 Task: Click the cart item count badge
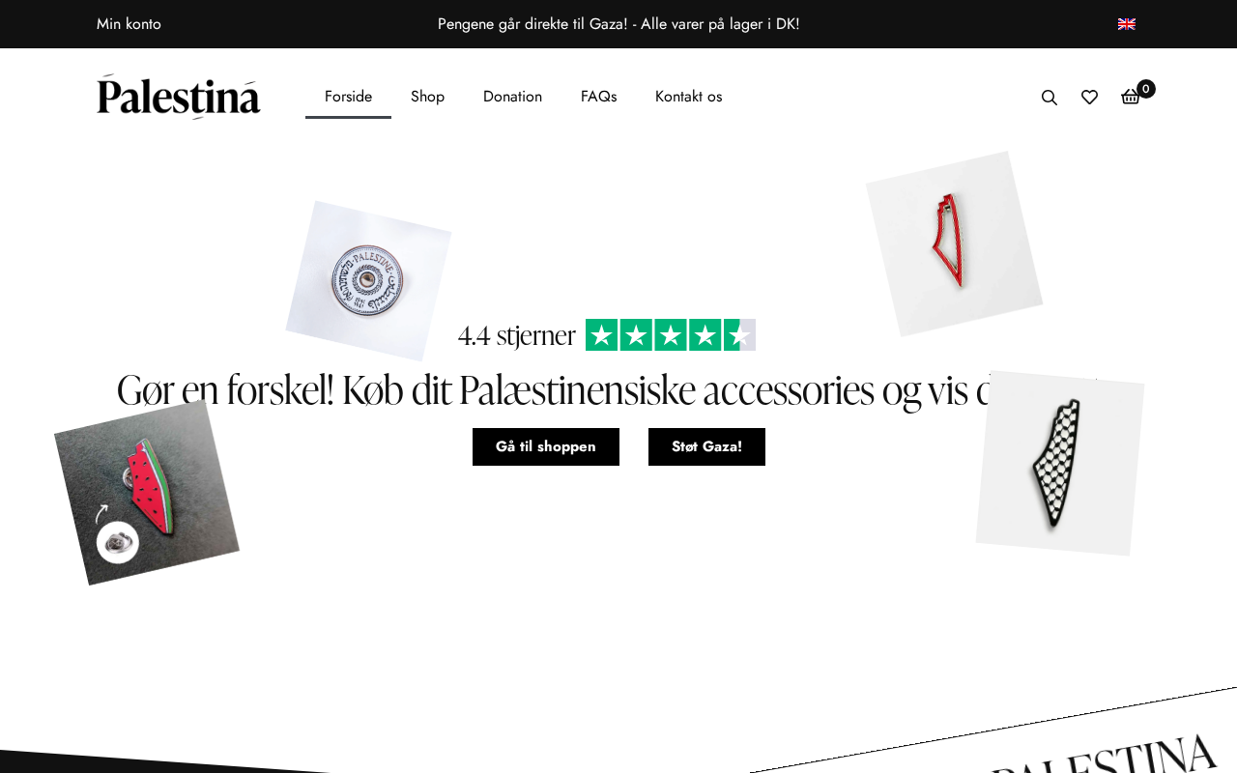[1146, 89]
